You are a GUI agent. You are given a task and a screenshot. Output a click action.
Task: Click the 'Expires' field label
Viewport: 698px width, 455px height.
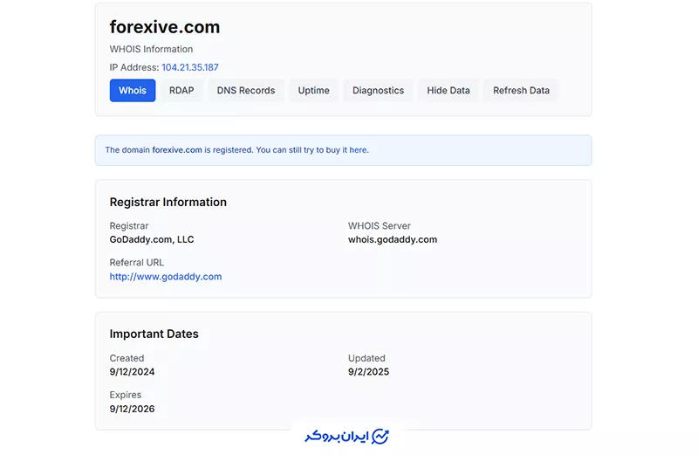[126, 396]
